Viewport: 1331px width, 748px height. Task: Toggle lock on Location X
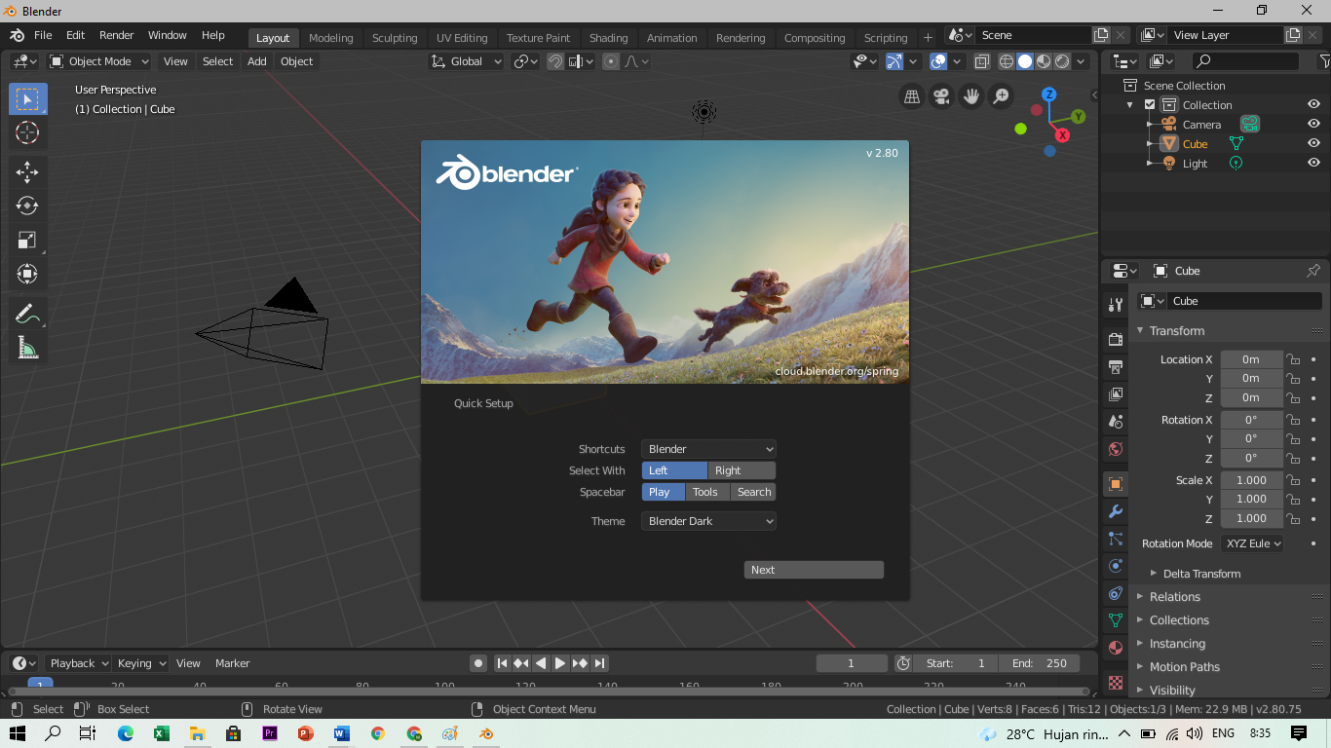coord(1293,359)
